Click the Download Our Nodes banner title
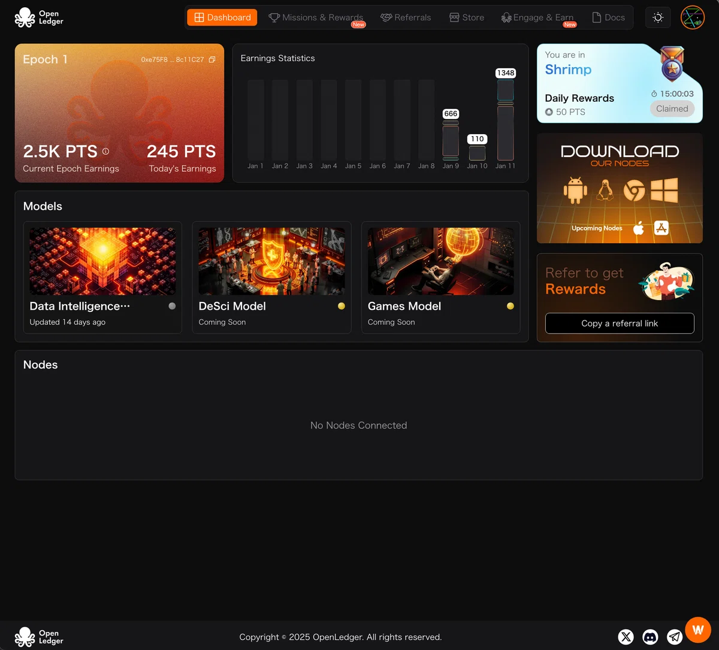 click(620, 155)
